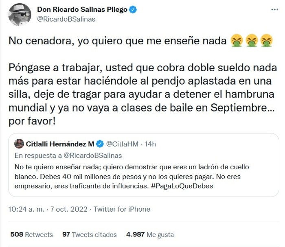Open the Don Ricardo Salinas Pliego display name
Viewport: 285px width, 247px height.
tap(83, 10)
